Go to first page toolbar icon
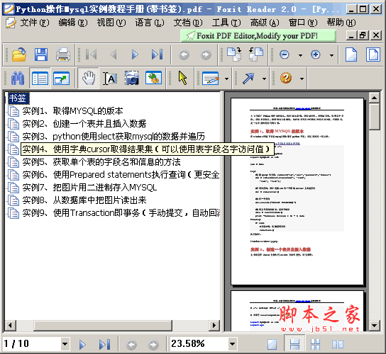 (x=91, y=55)
